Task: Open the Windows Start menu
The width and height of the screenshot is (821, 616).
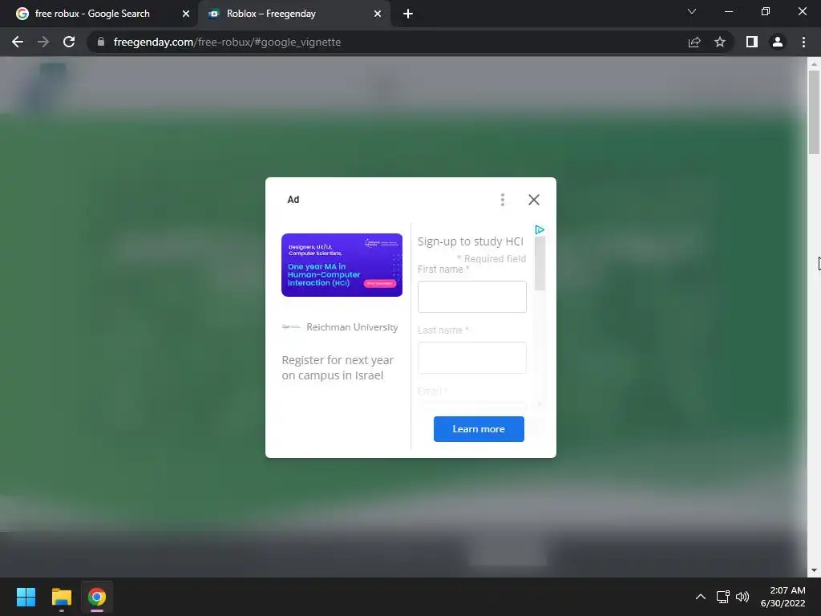Action: [26, 597]
